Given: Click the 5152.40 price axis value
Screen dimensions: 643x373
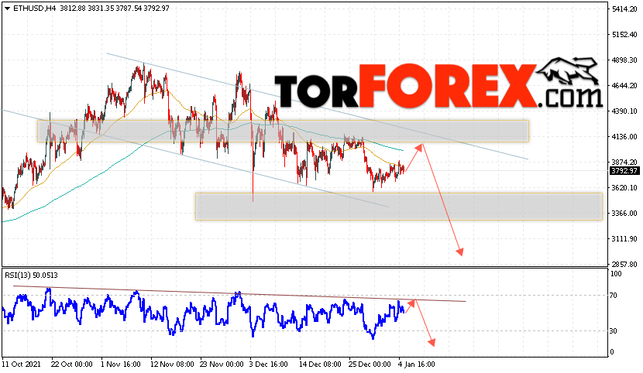Looking at the screenshot, I should click(x=624, y=35).
